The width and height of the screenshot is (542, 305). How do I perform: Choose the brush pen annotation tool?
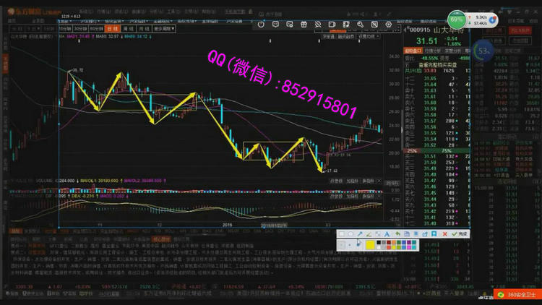[369, 234]
